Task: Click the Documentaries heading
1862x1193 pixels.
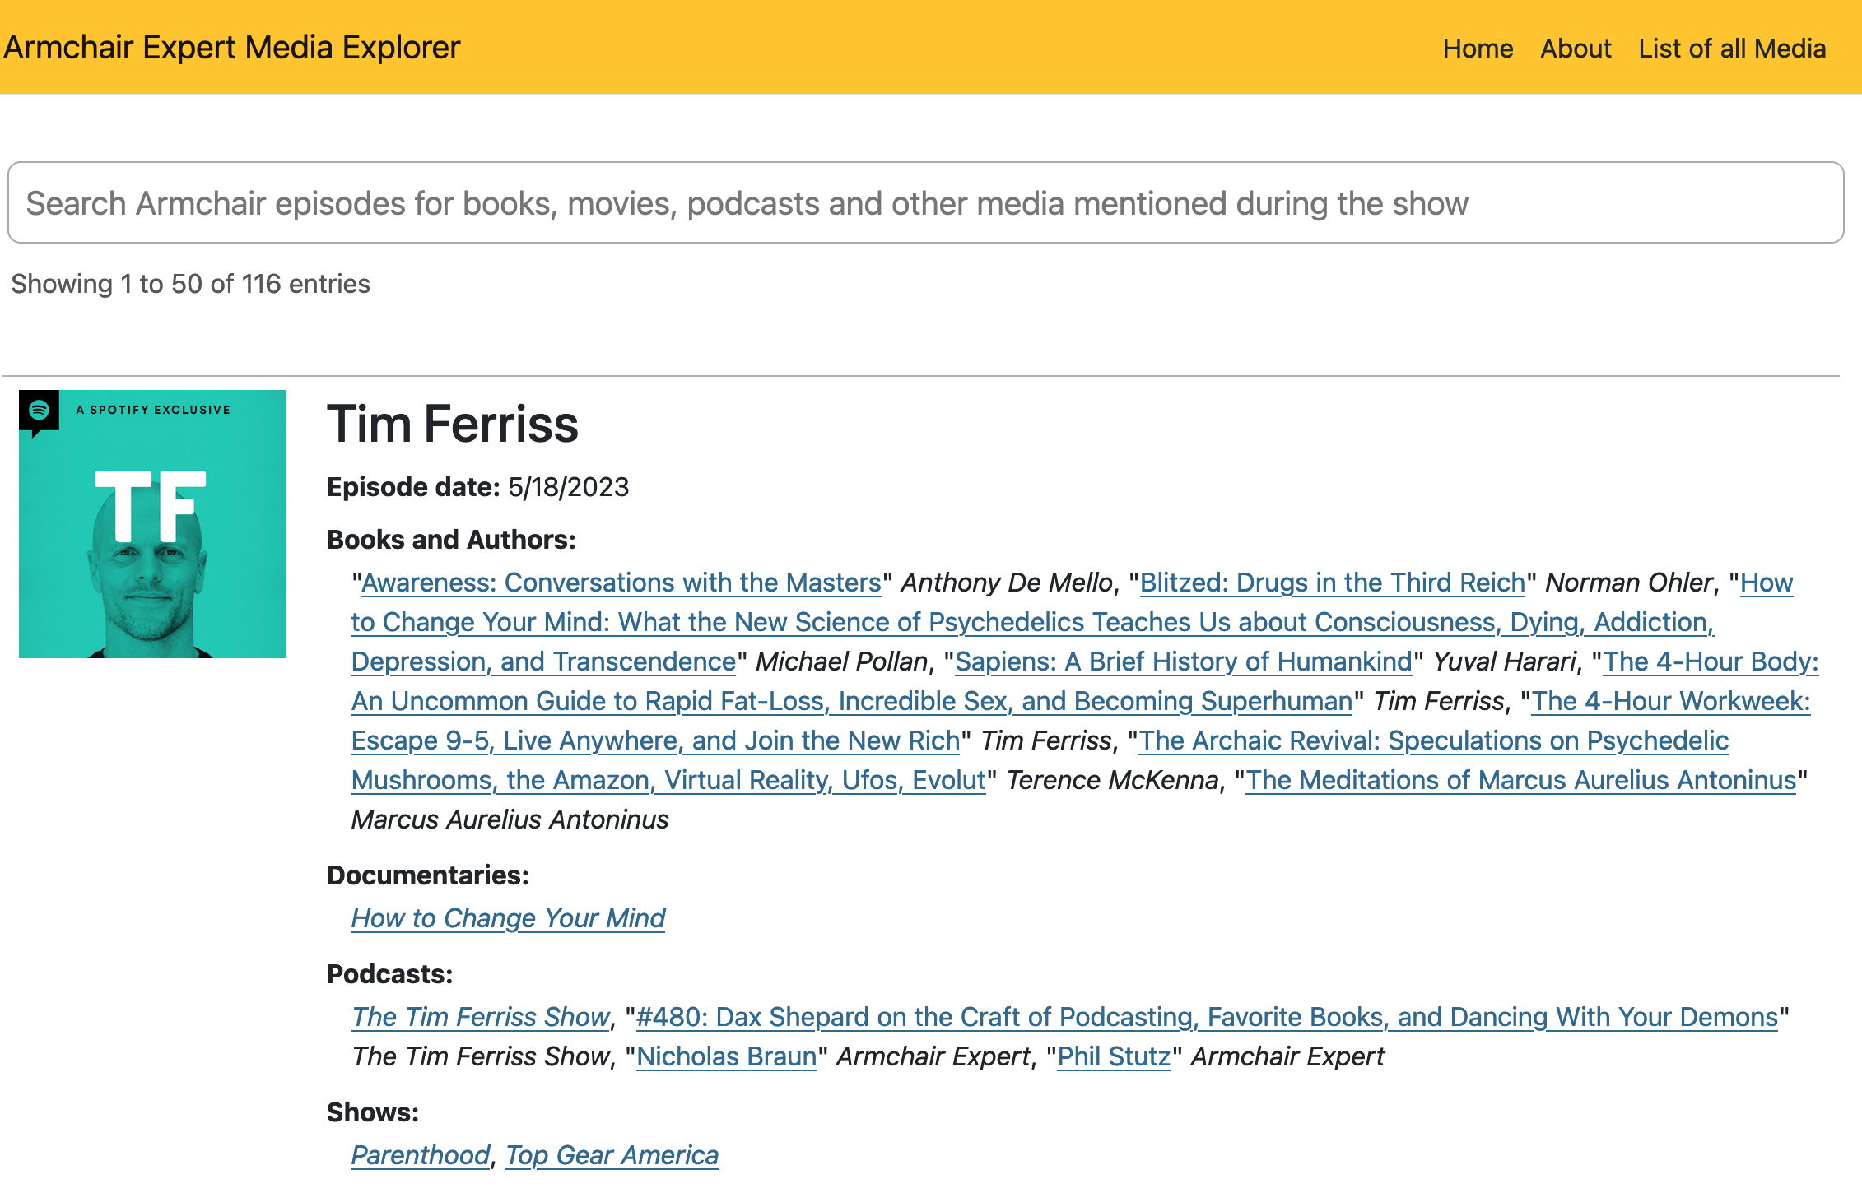Action: tap(428, 875)
